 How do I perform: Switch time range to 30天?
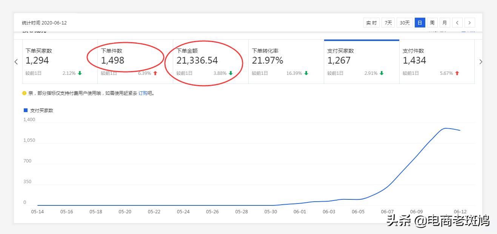coord(405,23)
